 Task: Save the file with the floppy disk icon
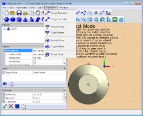(x=19, y=13)
